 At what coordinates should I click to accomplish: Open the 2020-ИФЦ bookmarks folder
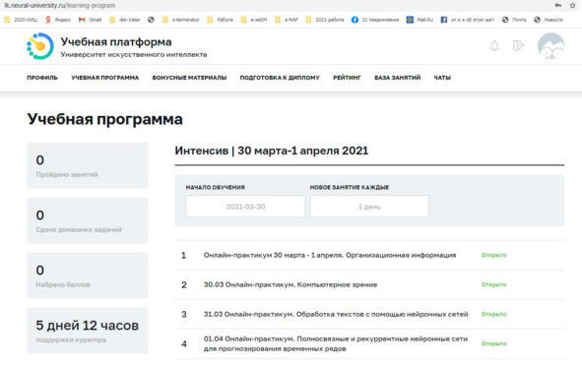21,20
